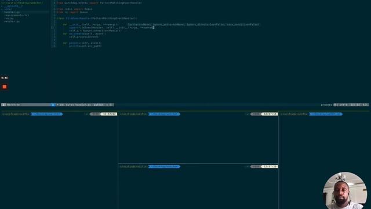The height and width of the screenshot is (209, 371).
Task: Open requirements.txt in the file tree
Action: click(x=17, y=15)
